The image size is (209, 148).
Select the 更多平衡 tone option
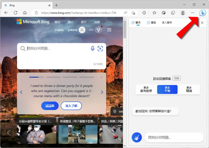pos(167,89)
